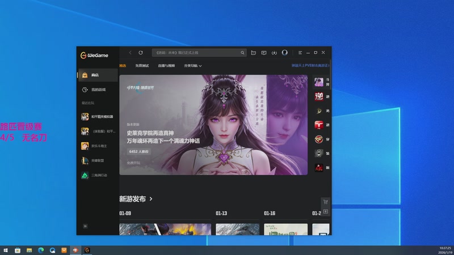The height and width of the screenshot is (255, 454).
Task: Select the CrossFire game icon in right list
Action: (x=319, y=139)
